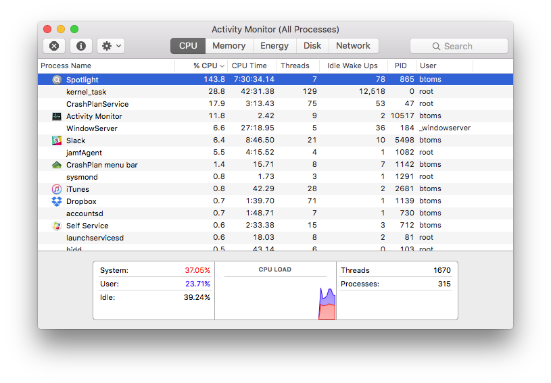Click the System 37.05% value
This screenshot has height=383, width=551.
tap(197, 270)
